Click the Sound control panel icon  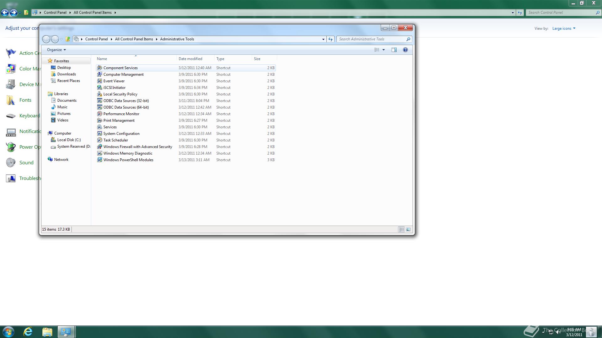11,163
